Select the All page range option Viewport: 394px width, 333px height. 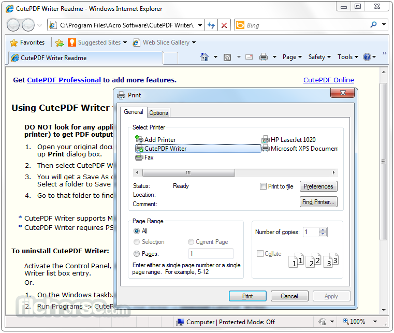coord(137,231)
